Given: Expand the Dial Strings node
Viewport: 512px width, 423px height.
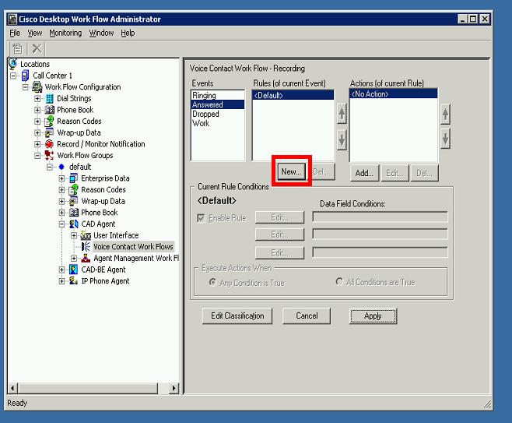Looking at the screenshot, I should tap(37, 99).
